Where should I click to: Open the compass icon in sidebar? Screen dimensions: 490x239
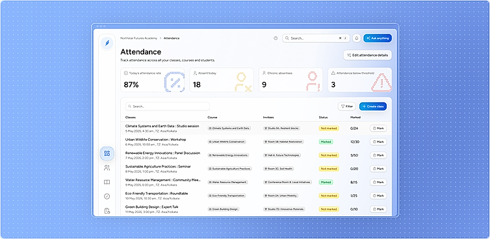coord(107,197)
